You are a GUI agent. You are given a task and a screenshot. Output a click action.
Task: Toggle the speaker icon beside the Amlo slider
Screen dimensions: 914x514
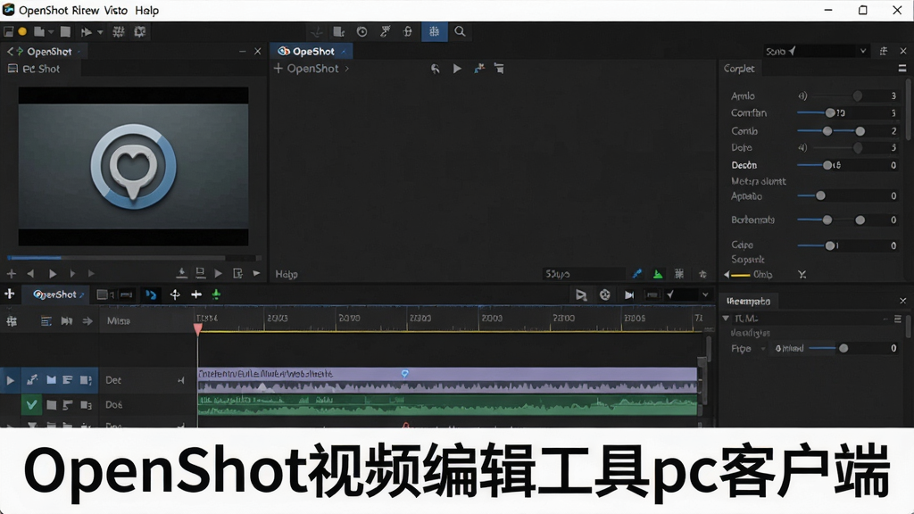coord(802,96)
